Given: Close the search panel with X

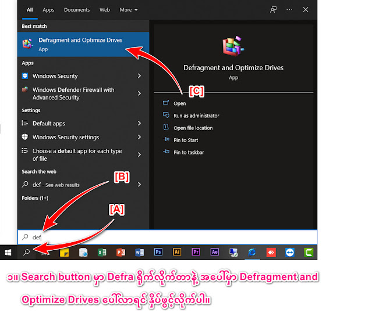Looking at the screenshot, I should 306,10.
